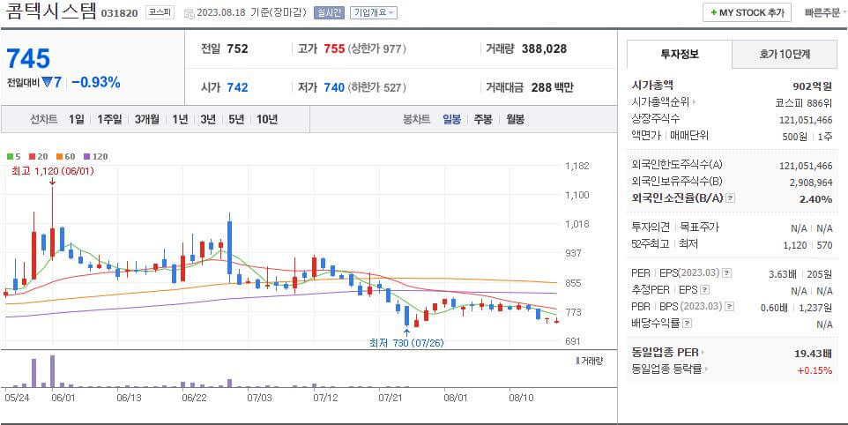Click the 동일업종 등락률 arrow icon
The image size is (848, 425).
click(x=706, y=369)
